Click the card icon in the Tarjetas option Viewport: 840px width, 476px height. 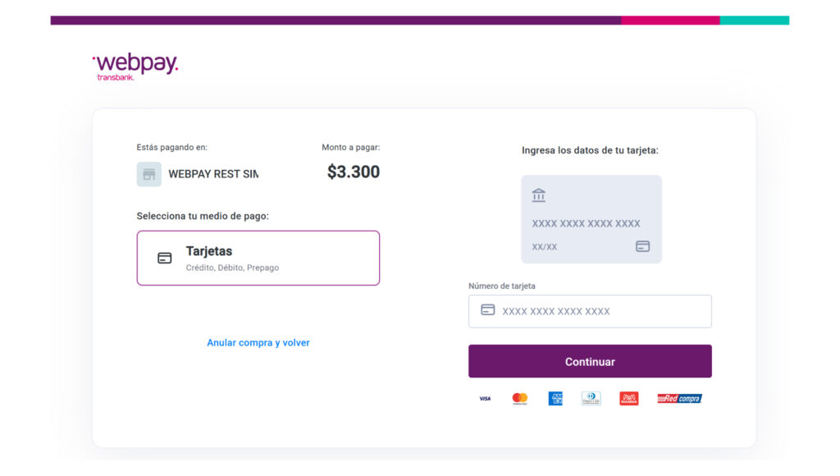pyautogui.click(x=165, y=258)
